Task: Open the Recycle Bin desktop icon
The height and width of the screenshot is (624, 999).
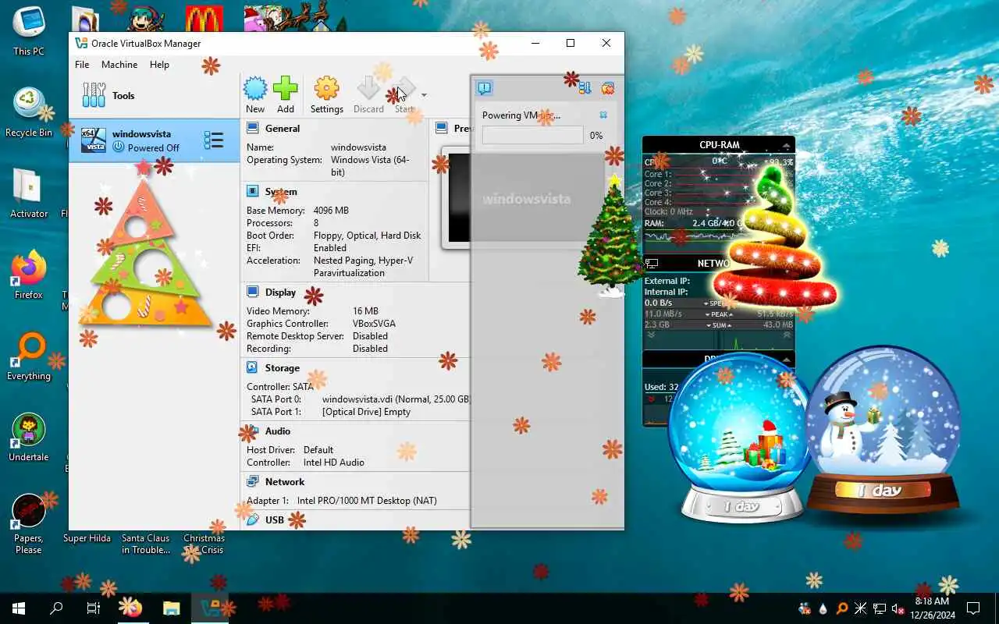Action: 29,112
